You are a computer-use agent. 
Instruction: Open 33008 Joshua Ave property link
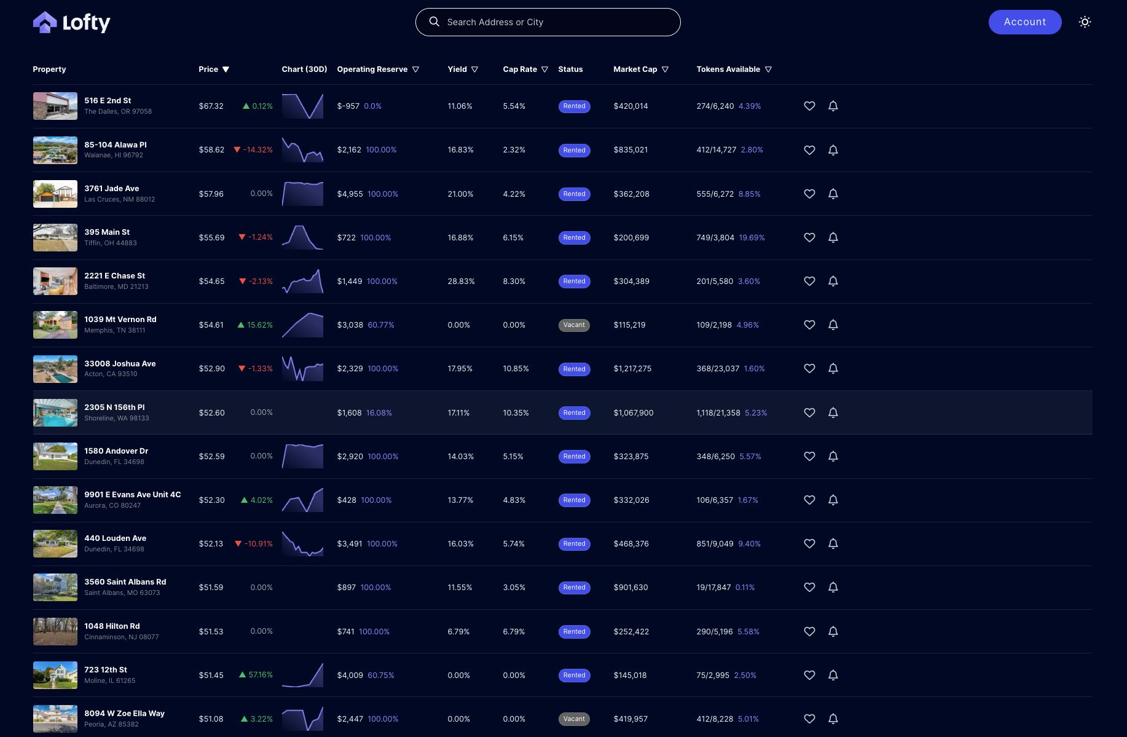[x=120, y=363]
